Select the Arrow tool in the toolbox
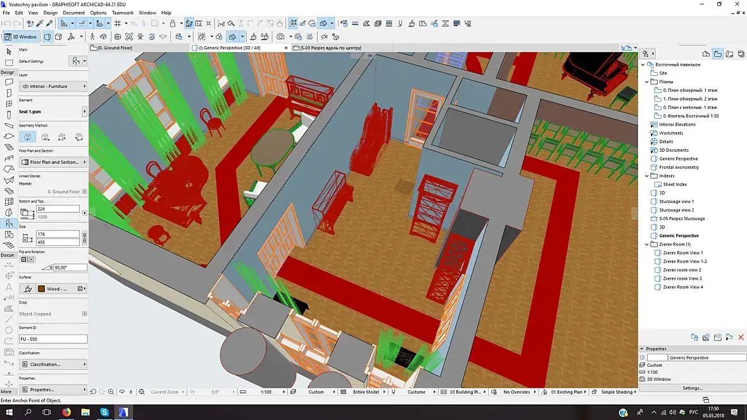The image size is (747, 420). tap(9, 51)
